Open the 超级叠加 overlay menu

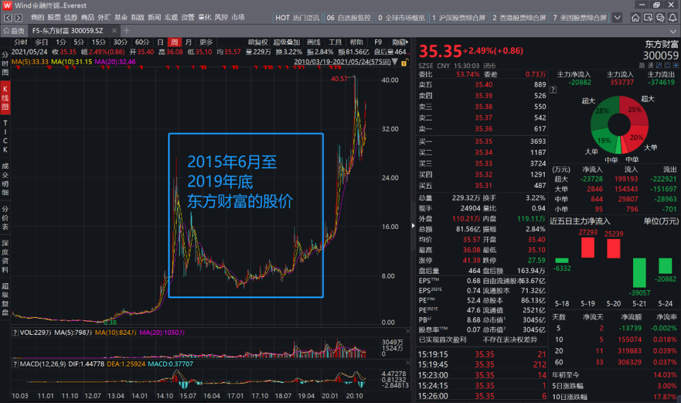pyautogui.click(x=287, y=42)
